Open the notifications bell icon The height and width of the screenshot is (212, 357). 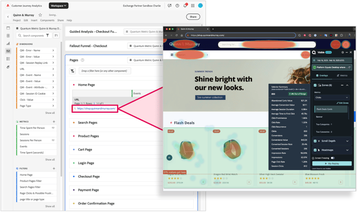coord(185,5)
